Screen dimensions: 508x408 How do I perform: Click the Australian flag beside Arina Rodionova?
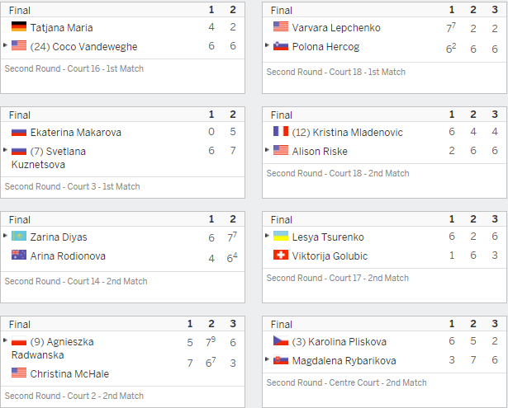coord(19,255)
